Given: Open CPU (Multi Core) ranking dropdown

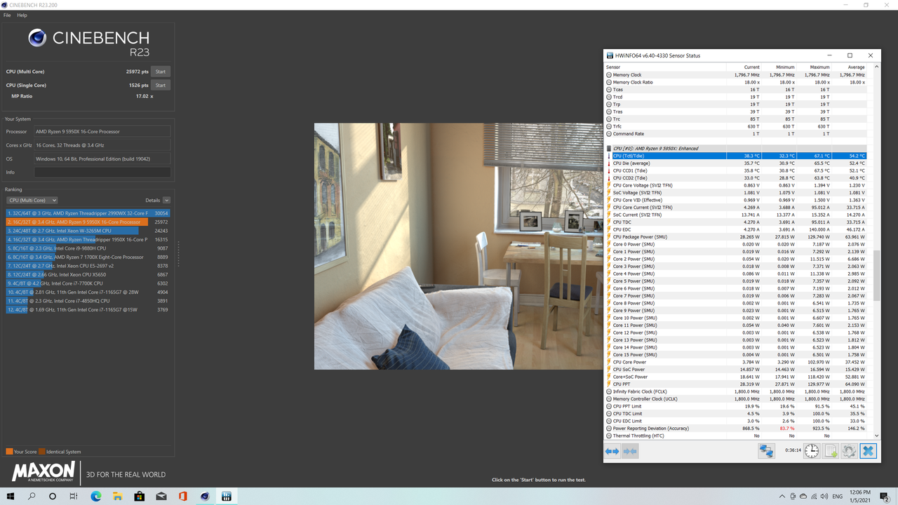Looking at the screenshot, I should click(x=32, y=200).
